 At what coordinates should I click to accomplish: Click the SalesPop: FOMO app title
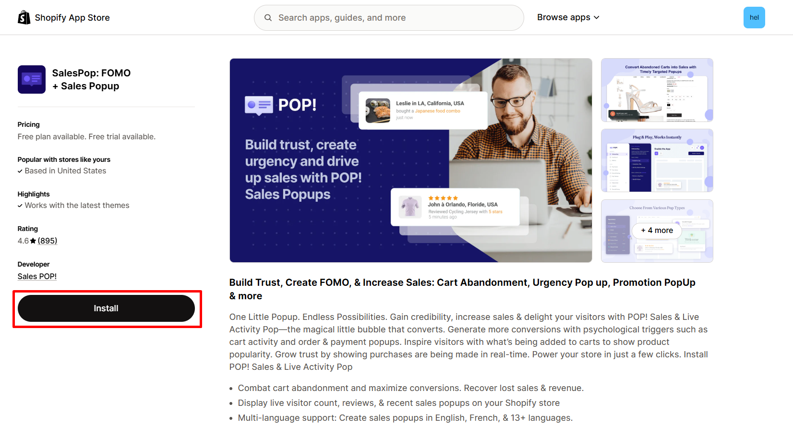91,79
